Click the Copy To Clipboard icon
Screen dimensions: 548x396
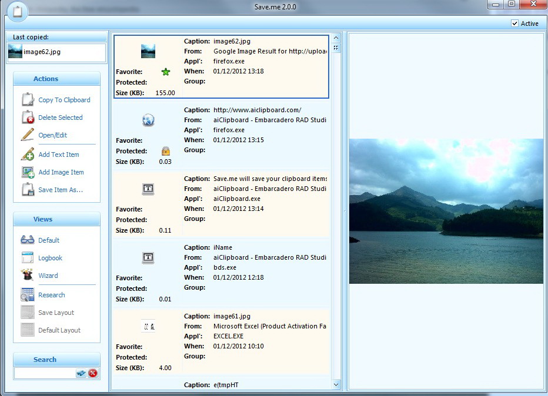click(28, 100)
